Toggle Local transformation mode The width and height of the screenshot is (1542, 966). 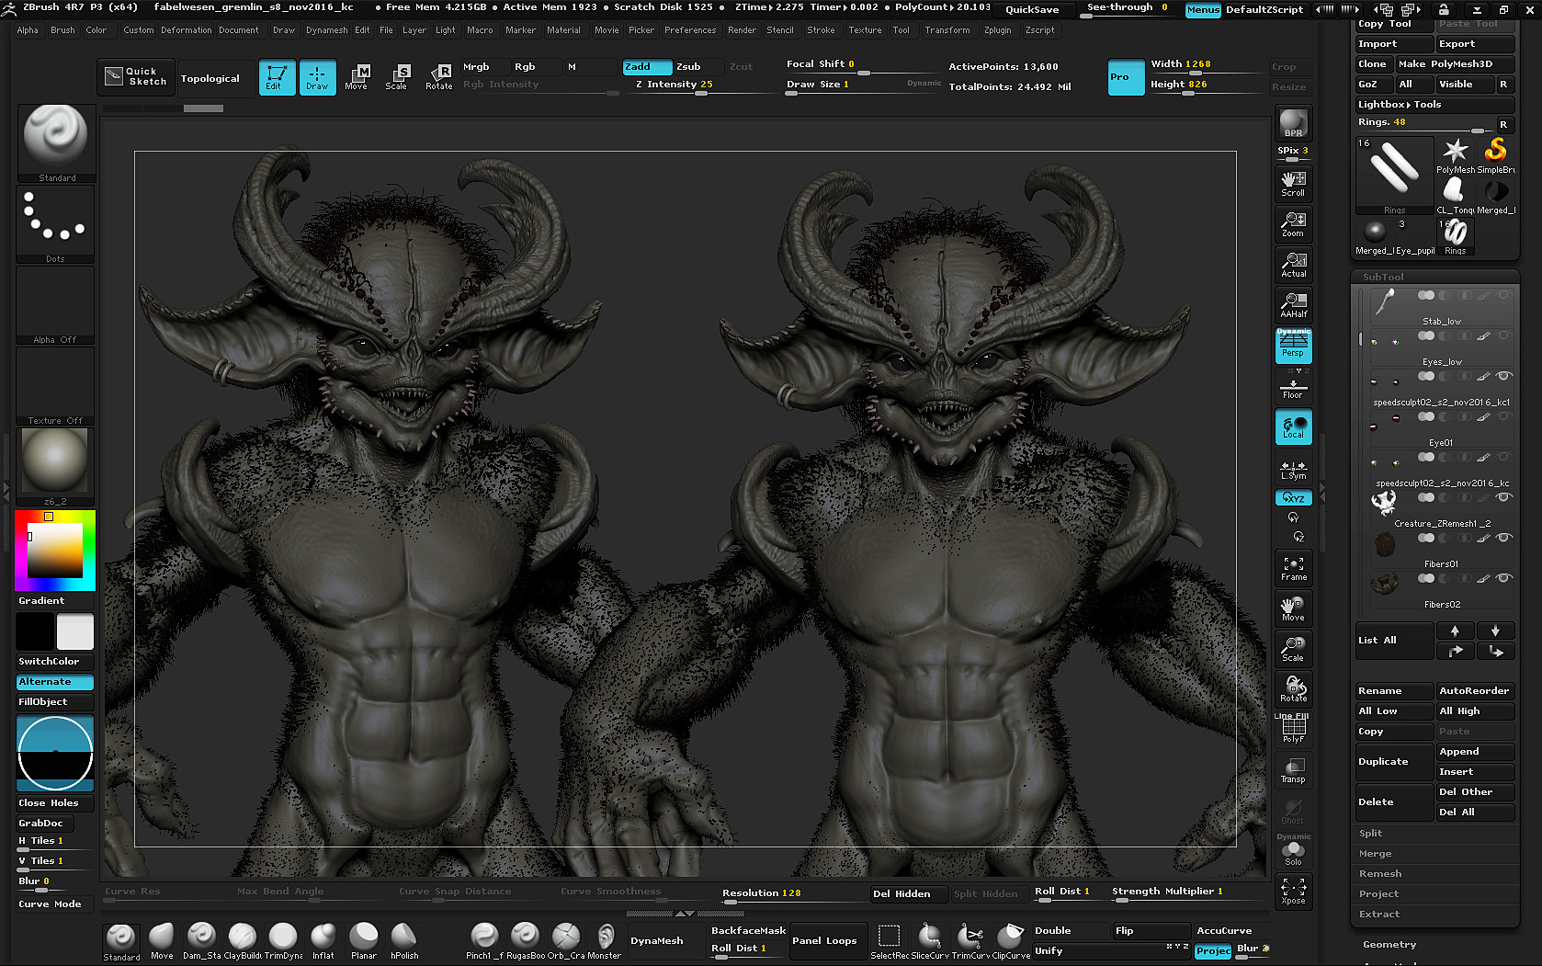coord(1293,426)
